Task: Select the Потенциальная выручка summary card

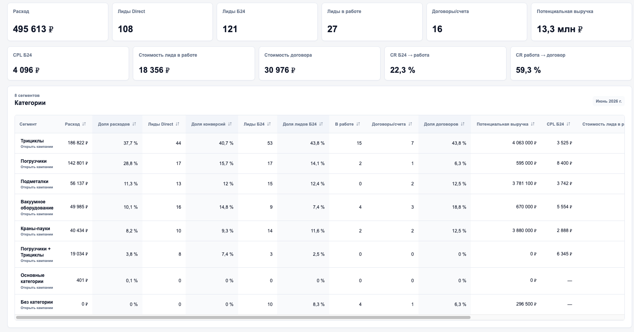Action: [581, 22]
